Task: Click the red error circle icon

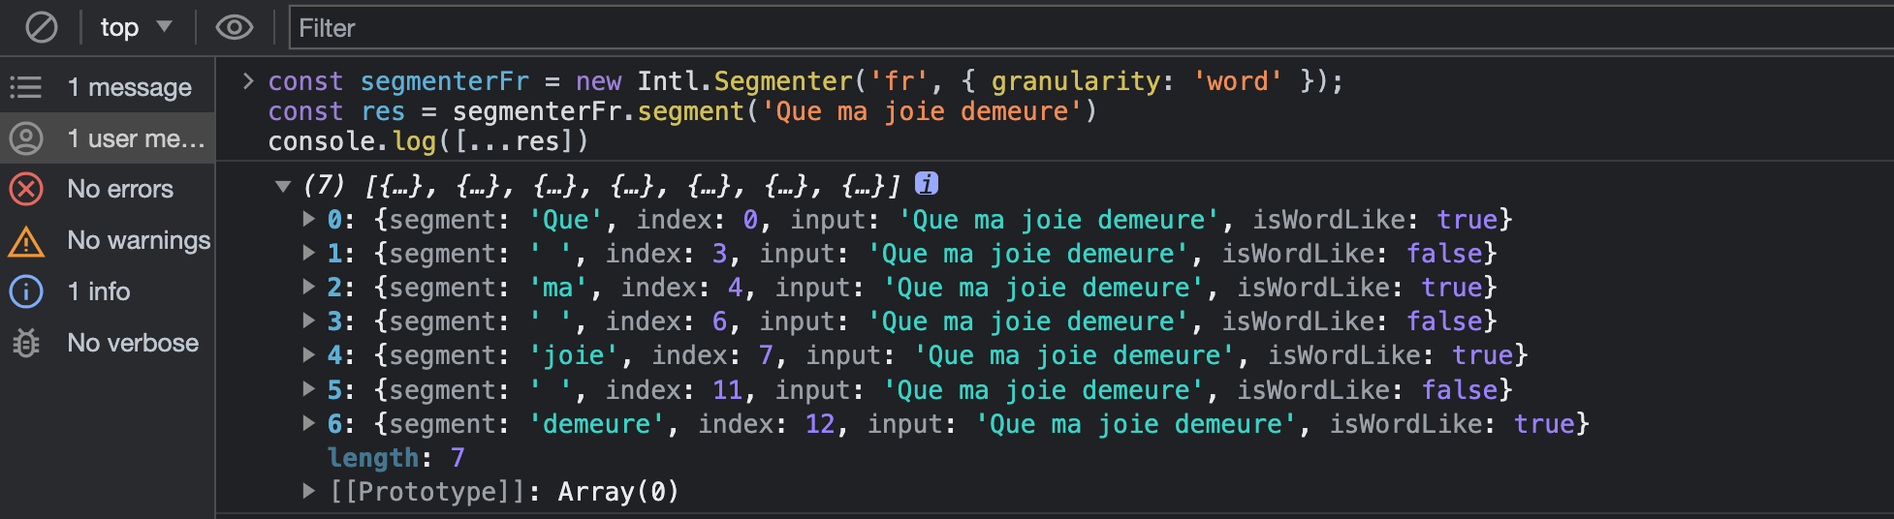Action: pyautogui.click(x=26, y=189)
